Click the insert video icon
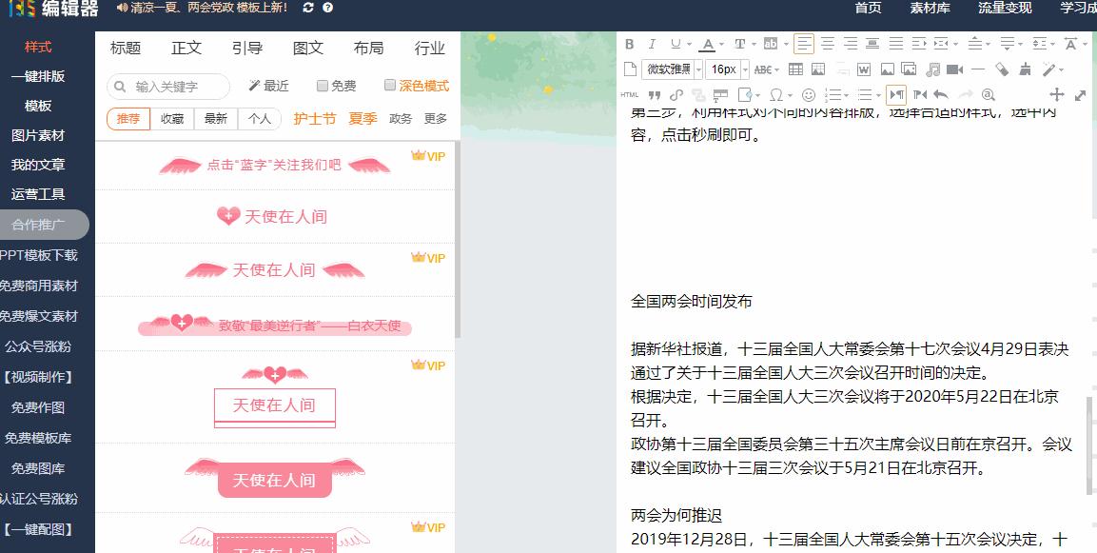 pos(954,69)
